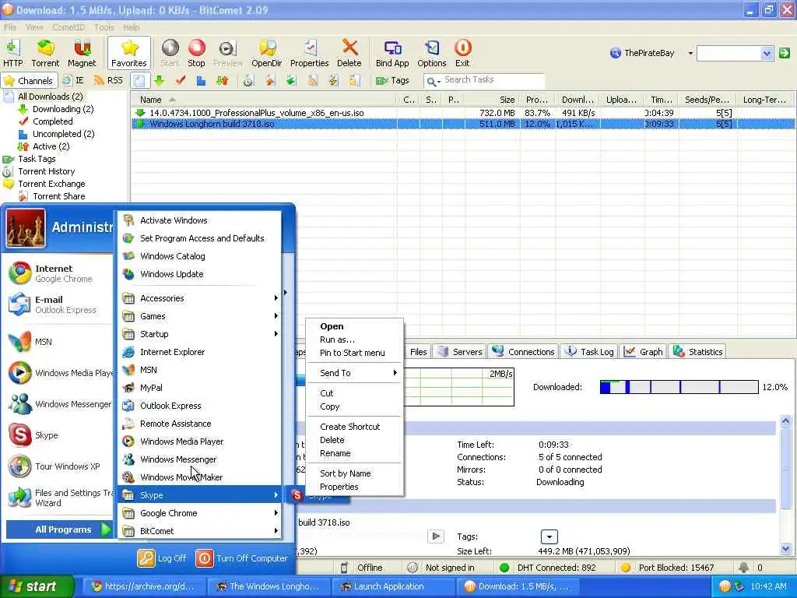Open ThePirateBay search engine dropdown arrow
797x598 pixels.
click(x=690, y=53)
